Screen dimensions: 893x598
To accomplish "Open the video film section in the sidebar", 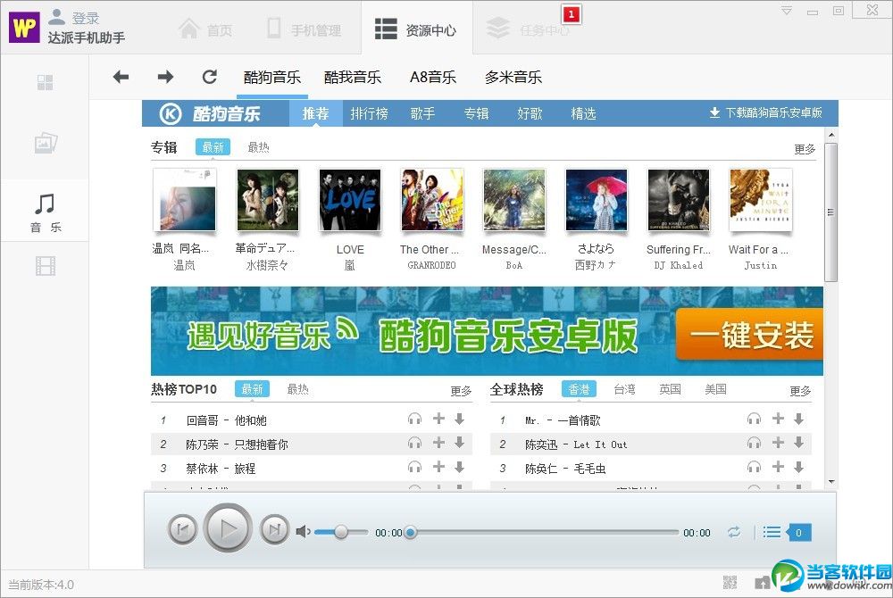I will pyautogui.click(x=46, y=265).
